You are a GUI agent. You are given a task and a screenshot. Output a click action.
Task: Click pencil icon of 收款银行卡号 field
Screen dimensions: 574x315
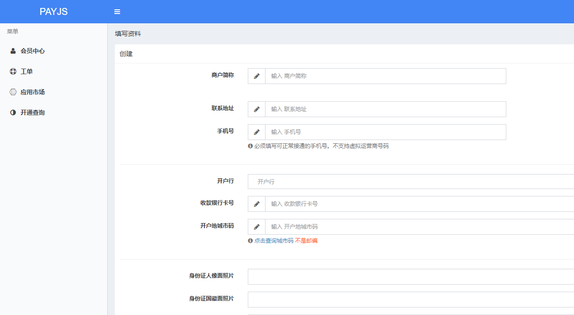tap(257, 204)
